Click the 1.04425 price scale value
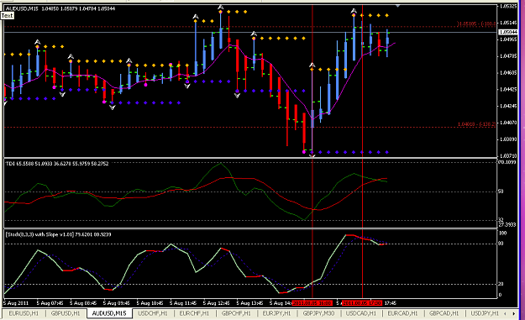This screenshot has width=525, height=320. tap(508, 89)
